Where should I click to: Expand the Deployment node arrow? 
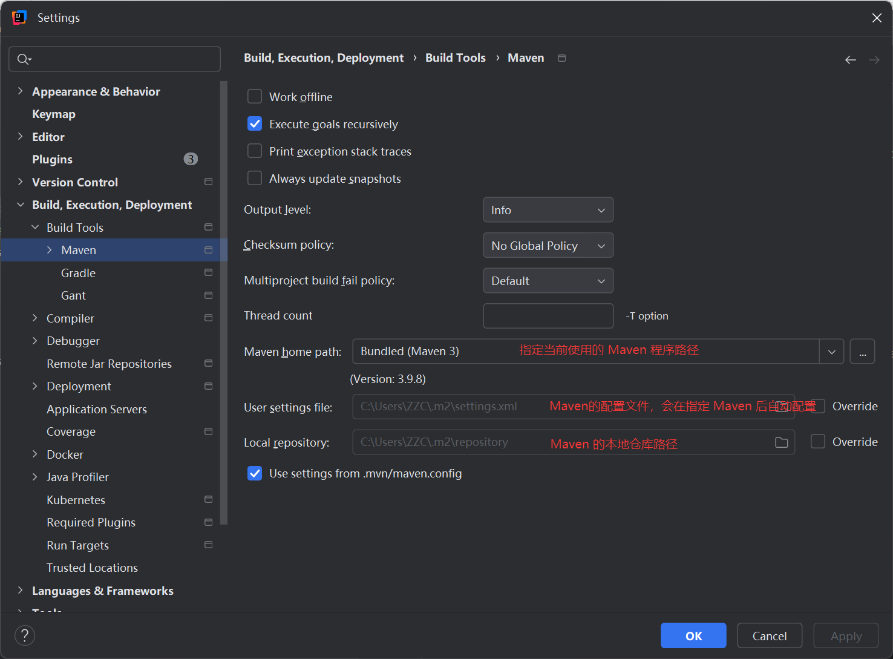click(x=35, y=386)
